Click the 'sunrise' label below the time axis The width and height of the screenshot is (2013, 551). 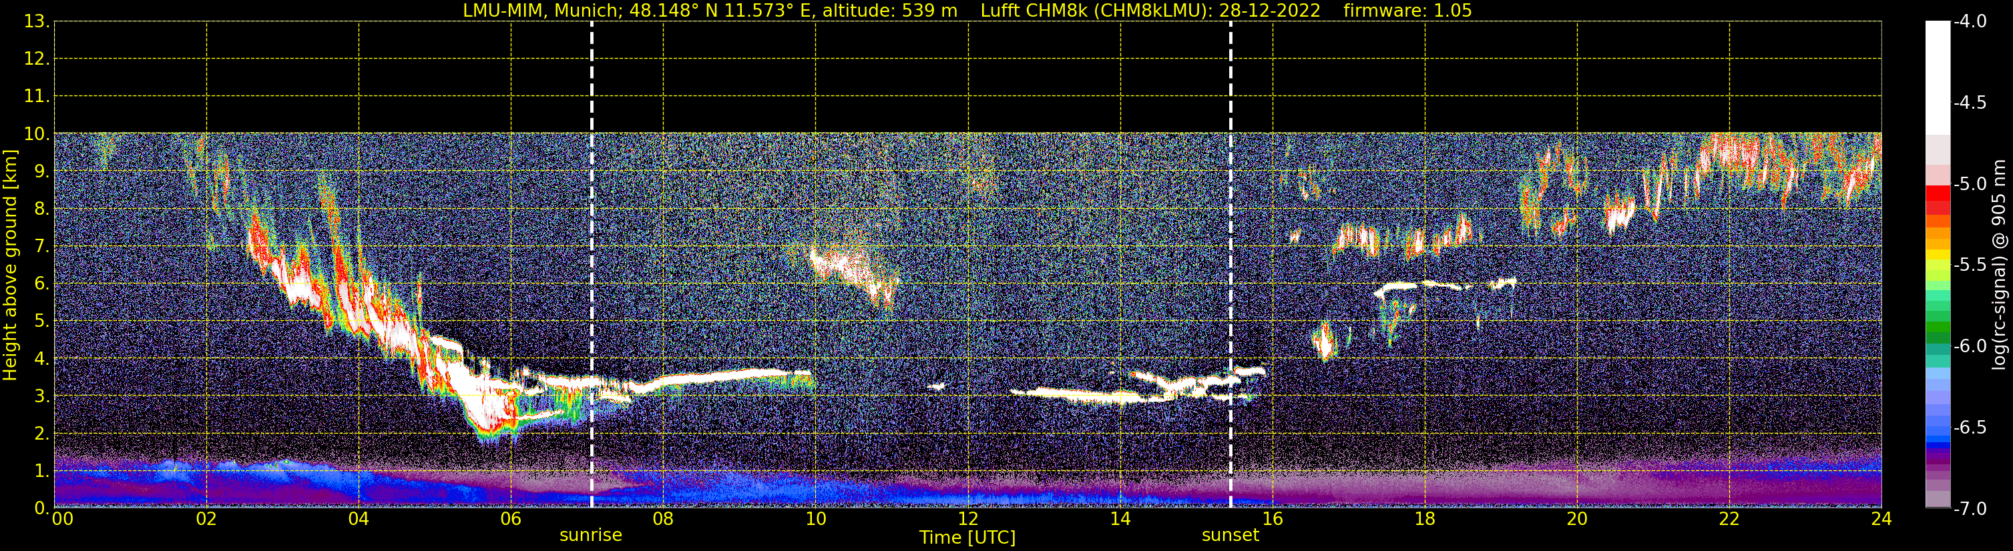tap(591, 536)
